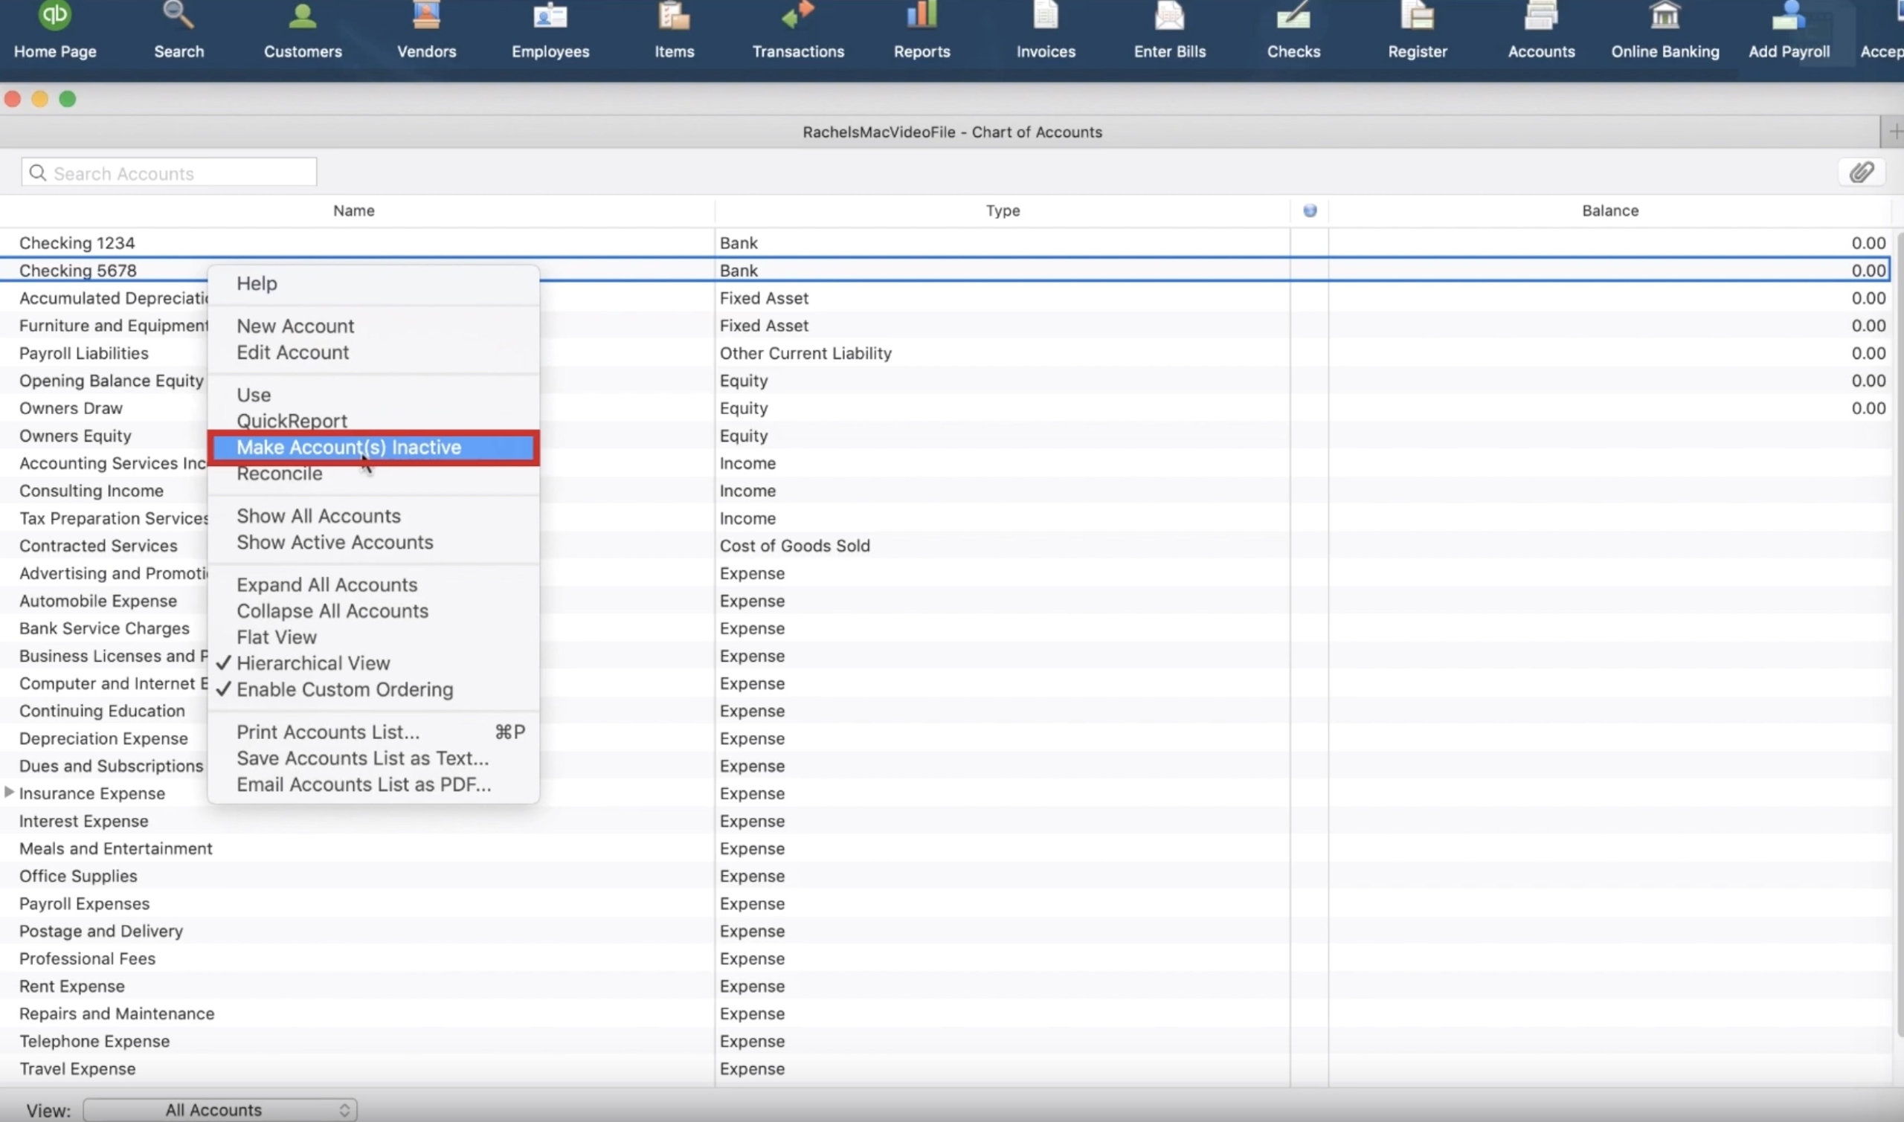Open the Items list icon
The width and height of the screenshot is (1904, 1122).
[674, 30]
